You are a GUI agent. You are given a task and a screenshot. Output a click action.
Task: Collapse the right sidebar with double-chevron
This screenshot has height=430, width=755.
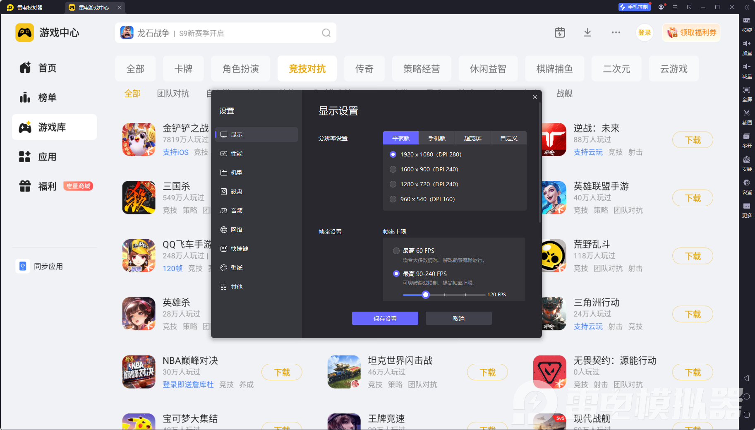(747, 7)
